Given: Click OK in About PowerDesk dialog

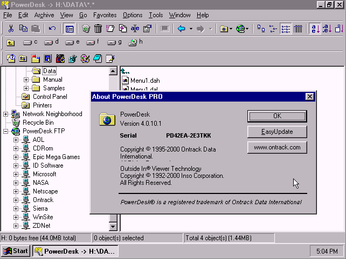Looking at the screenshot, I should coord(277,116).
